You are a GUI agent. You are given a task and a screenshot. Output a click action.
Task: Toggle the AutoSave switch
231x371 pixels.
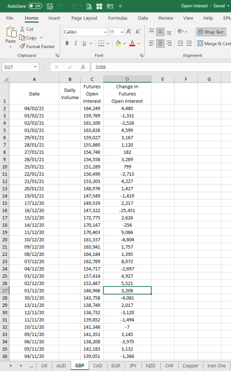[35, 6]
